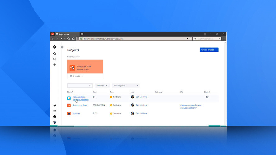Click the plus Create icon in sidebar

[55, 65]
